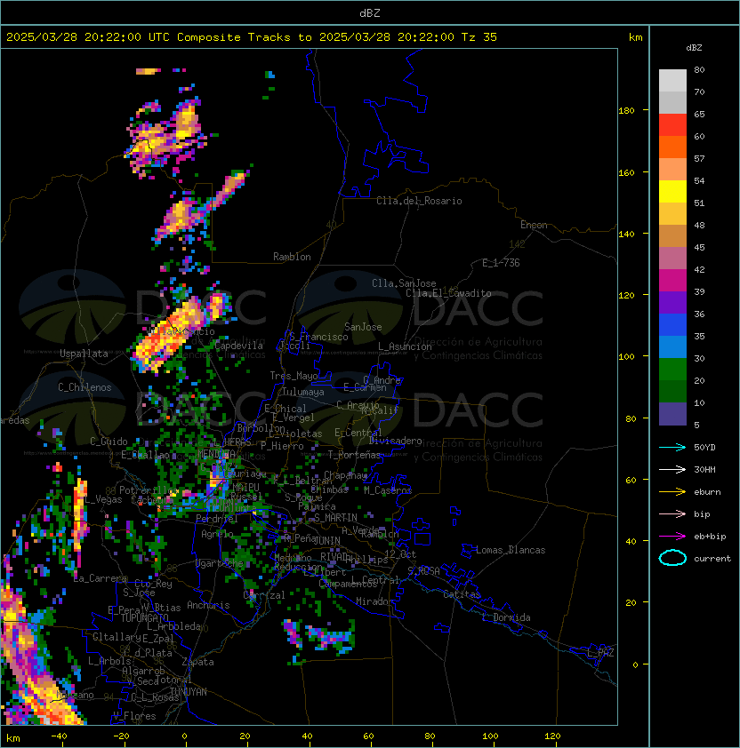Click the 'L_Dormida' map label
The height and width of the screenshot is (748, 740).
click(506, 617)
